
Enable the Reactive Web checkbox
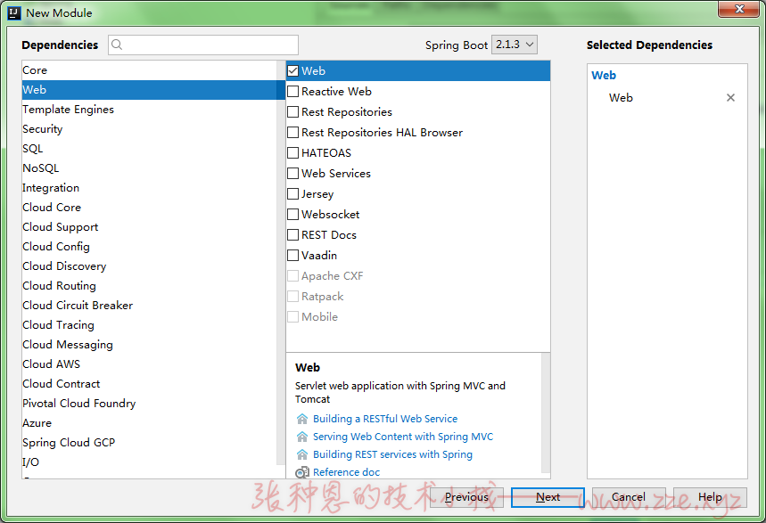point(293,91)
